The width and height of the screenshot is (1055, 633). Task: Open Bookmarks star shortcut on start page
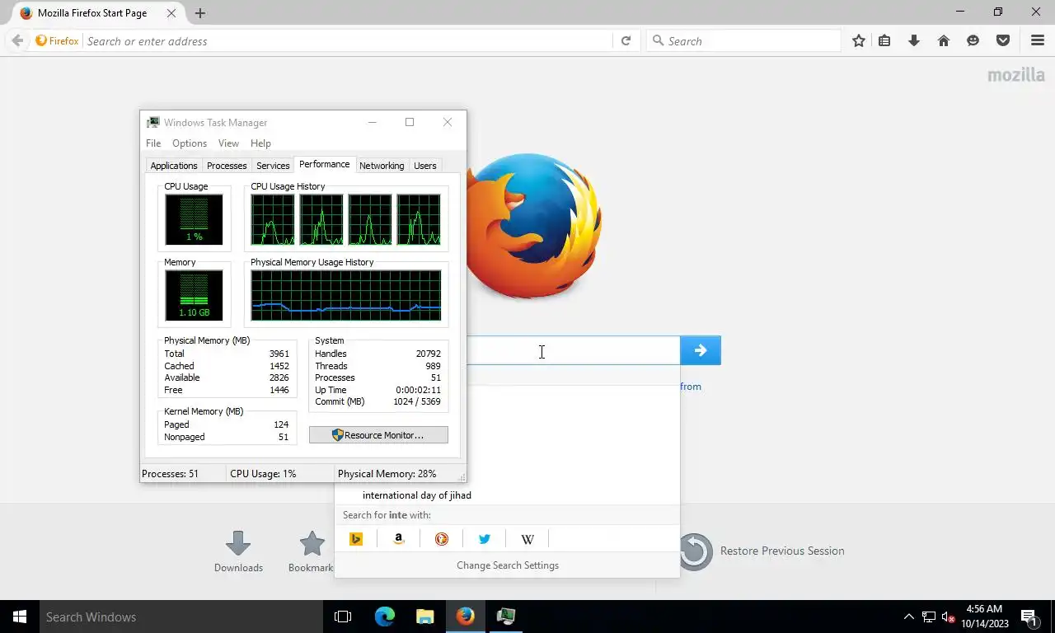point(312,551)
